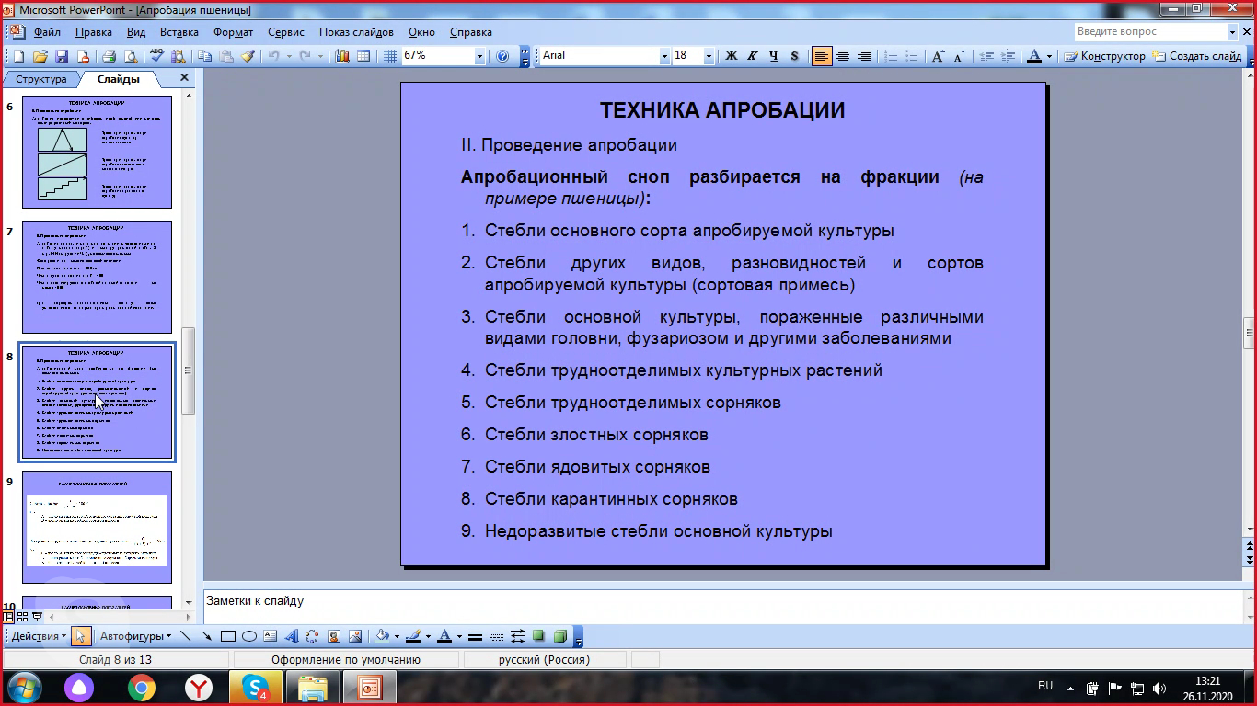1257x706 pixels.
Task: Open Line Color dropdown arrow
Action: (428, 636)
